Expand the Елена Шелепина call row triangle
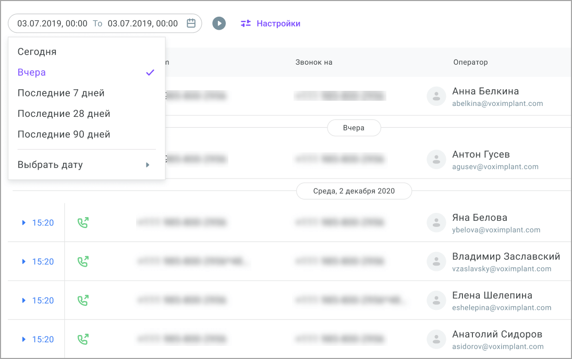572x359 pixels. (23, 300)
